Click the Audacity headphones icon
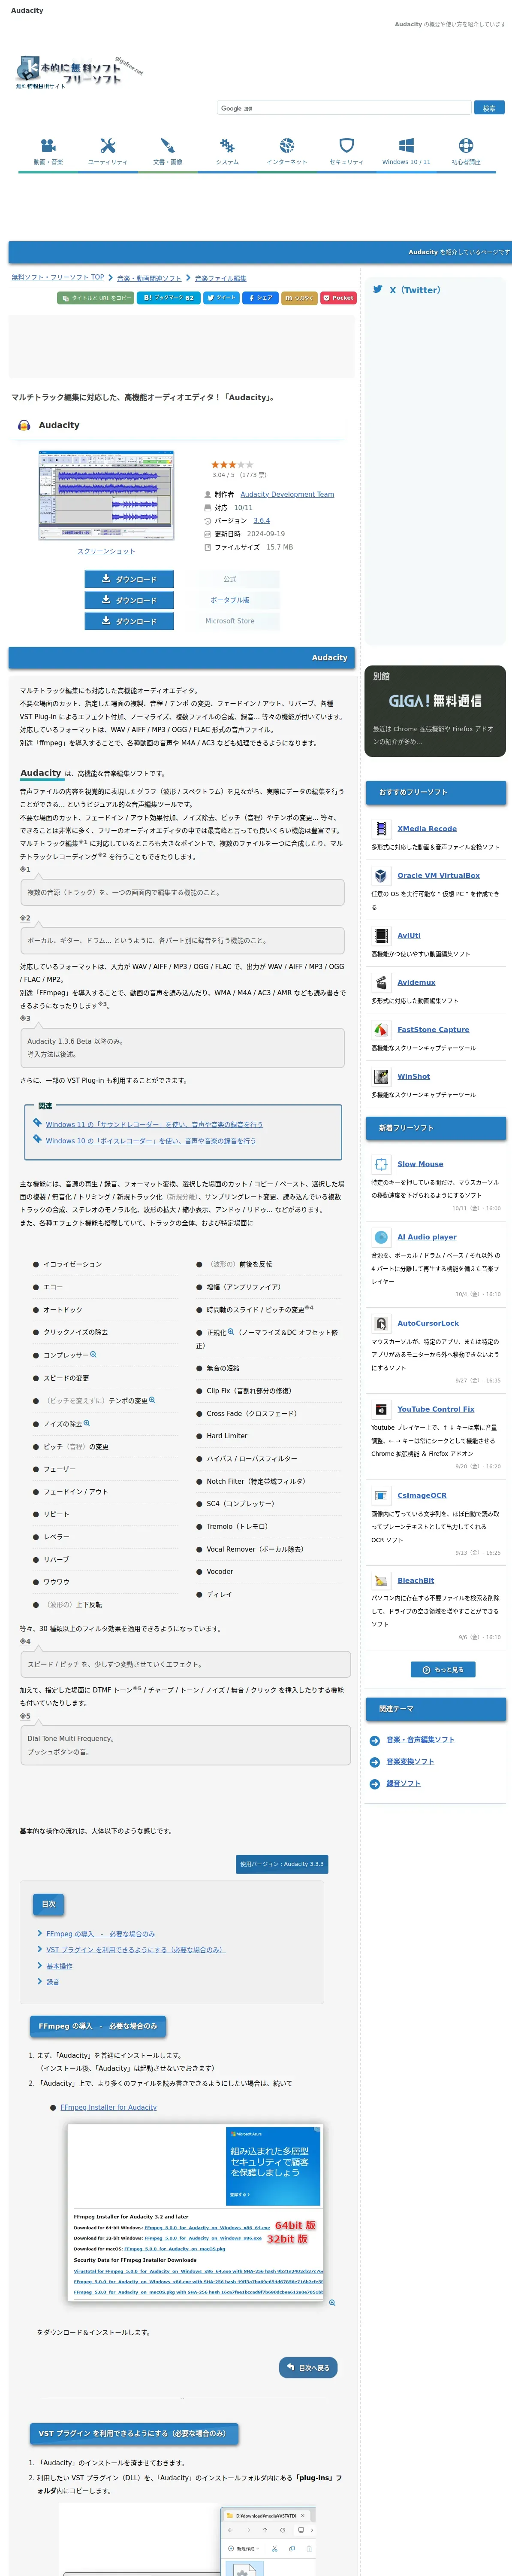Screen dimensions: 512x2576 coord(24,425)
